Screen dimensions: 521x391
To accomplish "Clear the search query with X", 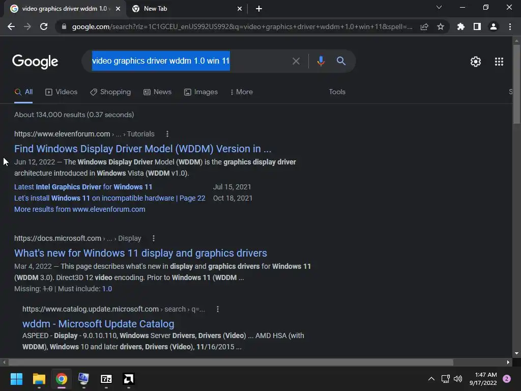I will point(296,61).
